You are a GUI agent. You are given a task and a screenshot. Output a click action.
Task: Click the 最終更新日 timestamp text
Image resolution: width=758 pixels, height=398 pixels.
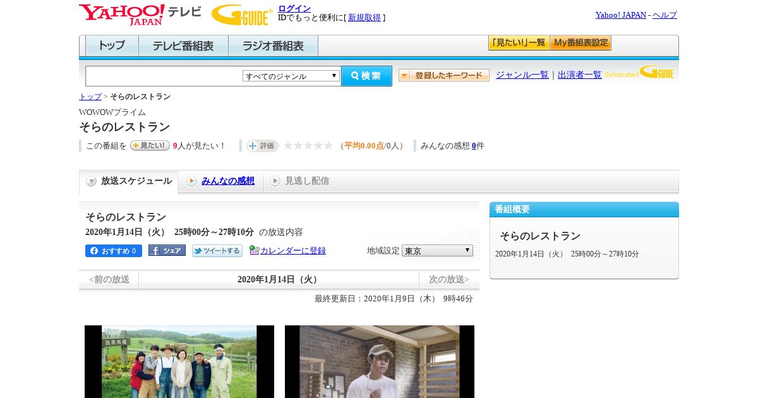click(x=394, y=299)
